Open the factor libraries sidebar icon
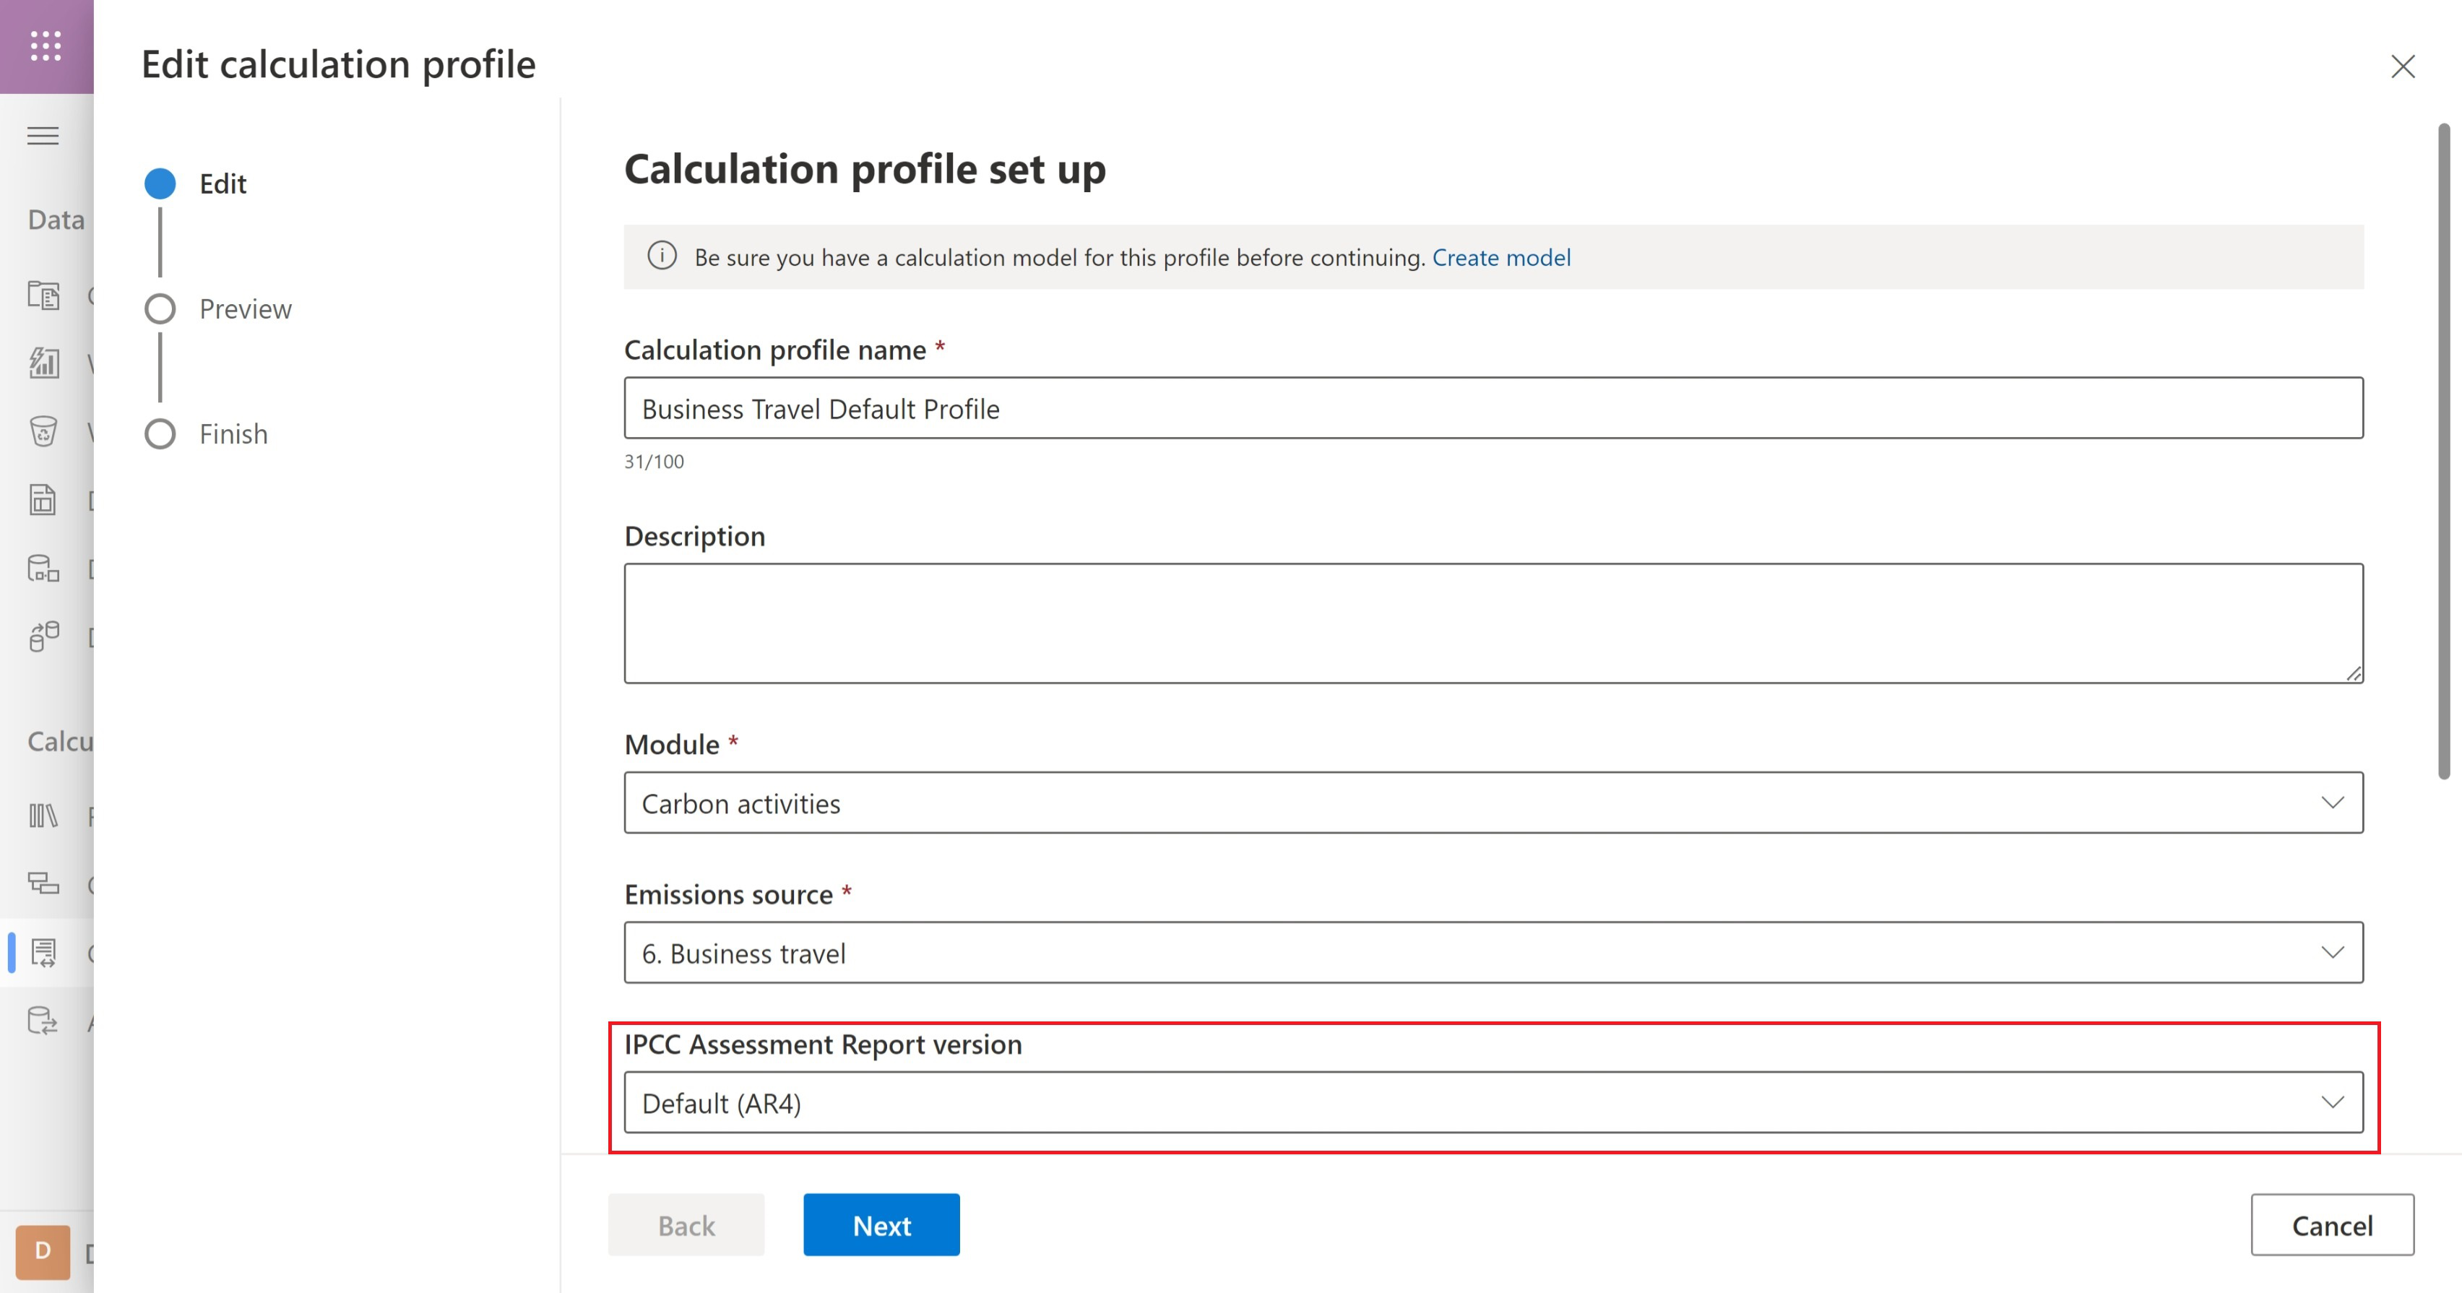2462x1293 pixels. [43, 816]
